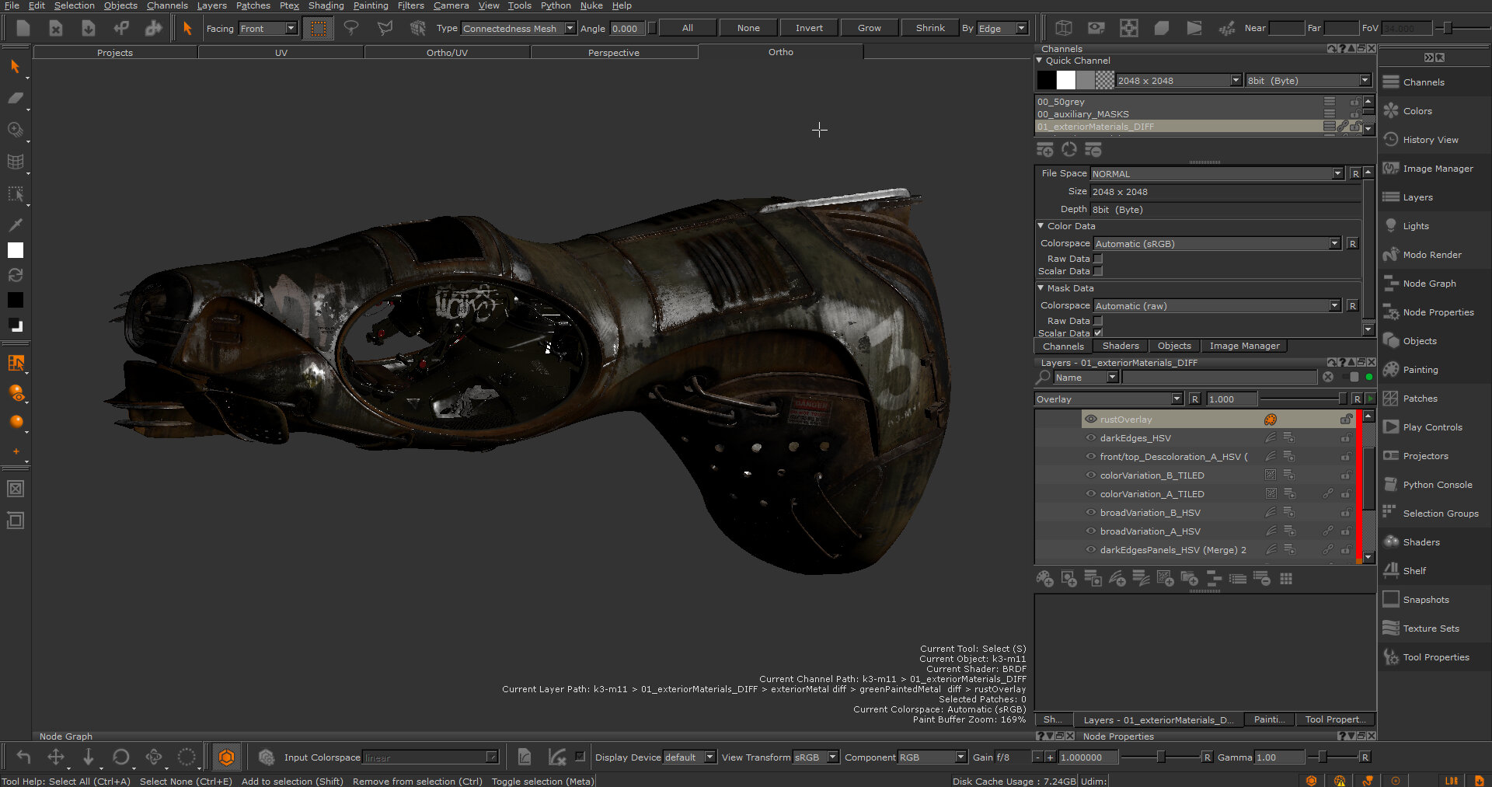Collapse the Color Data section

(x=1041, y=226)
